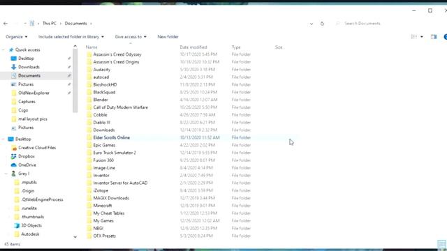Open mal layout pics in the sidebar
447x251 pixels.
tap(33, 119)
